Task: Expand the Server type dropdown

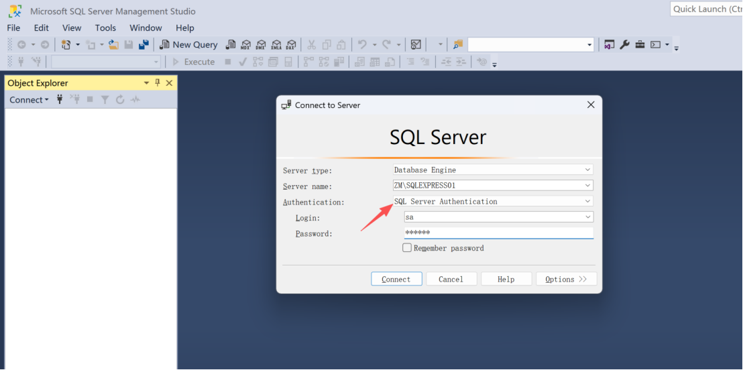Action: tap(587, 170)
